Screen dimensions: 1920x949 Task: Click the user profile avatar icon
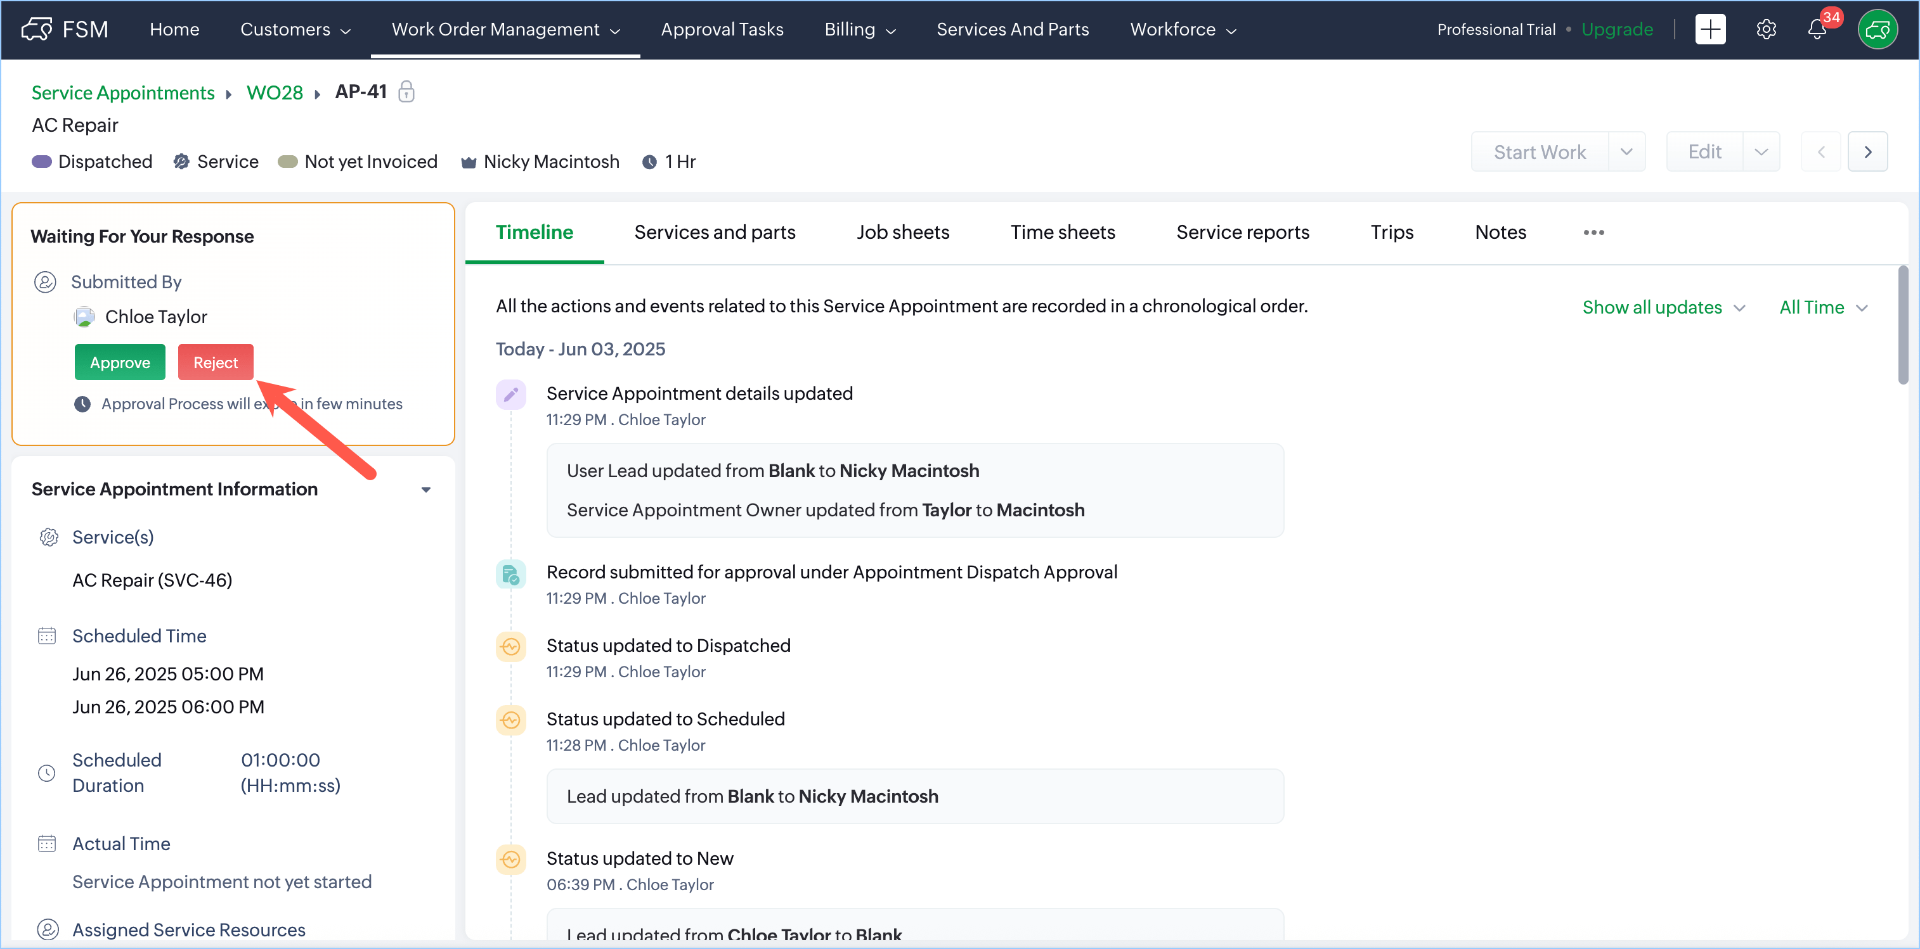(1877, 30)
